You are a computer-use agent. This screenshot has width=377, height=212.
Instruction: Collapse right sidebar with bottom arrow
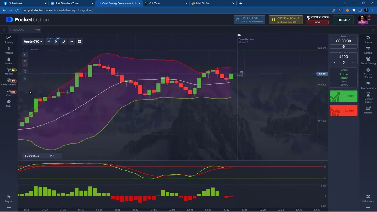point(368,208)
